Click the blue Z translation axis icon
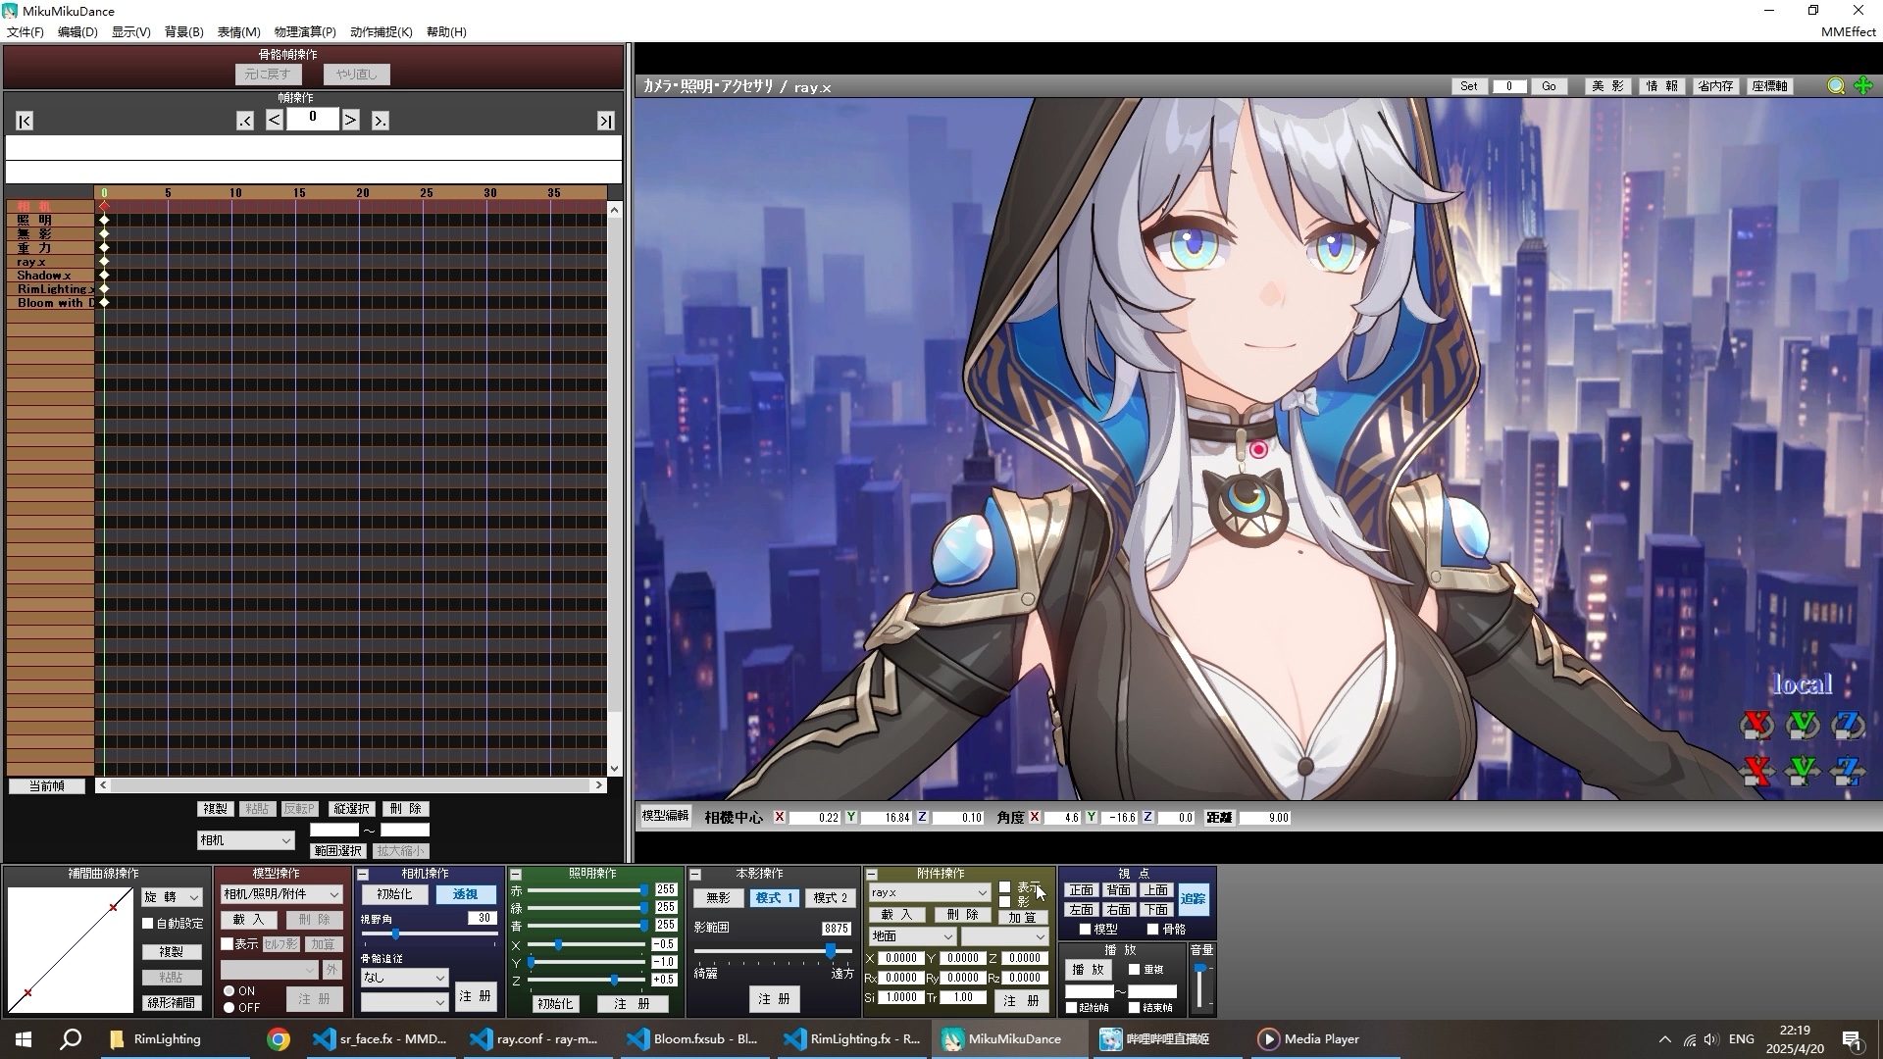This screenshot has width=1883, height=1059. coord(1848,771)
